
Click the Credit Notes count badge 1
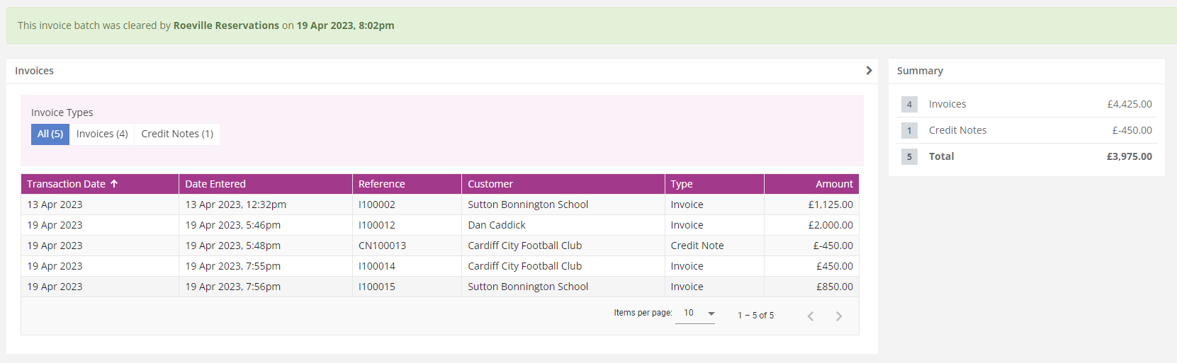909,130
